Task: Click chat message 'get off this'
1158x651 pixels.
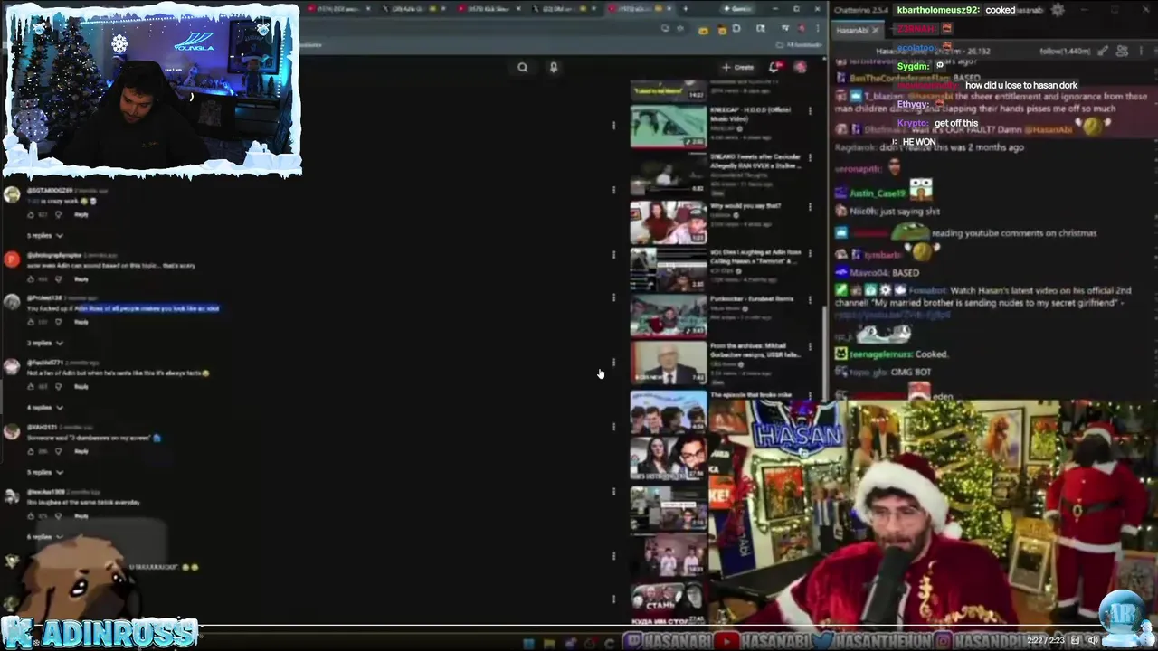Action: (956, 123)
